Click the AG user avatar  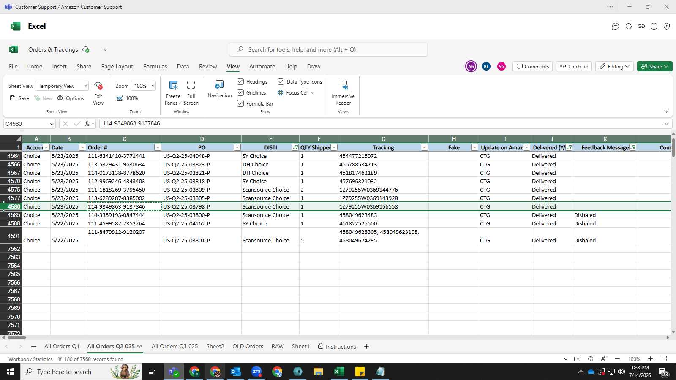[471, 66]
